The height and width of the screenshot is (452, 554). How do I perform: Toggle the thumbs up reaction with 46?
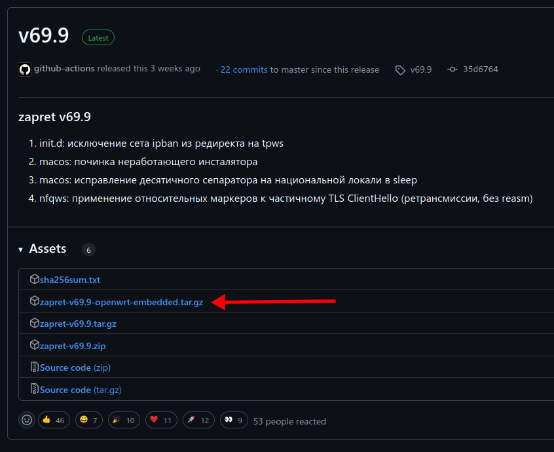coord(54,420)
